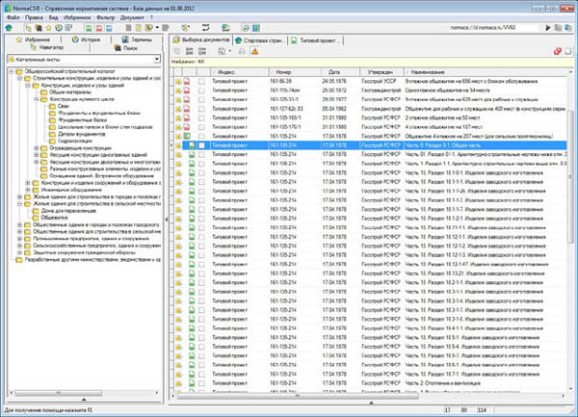Select the 'Общежития' folder in the tree

[x=54, y=218]
